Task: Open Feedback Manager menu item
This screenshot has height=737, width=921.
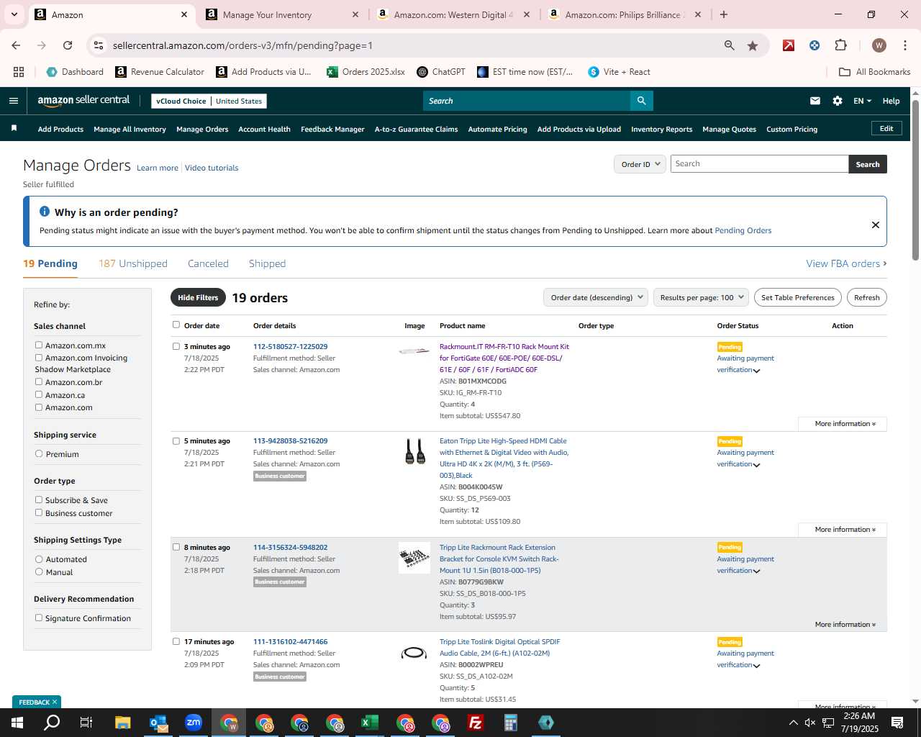Action: 332,130
